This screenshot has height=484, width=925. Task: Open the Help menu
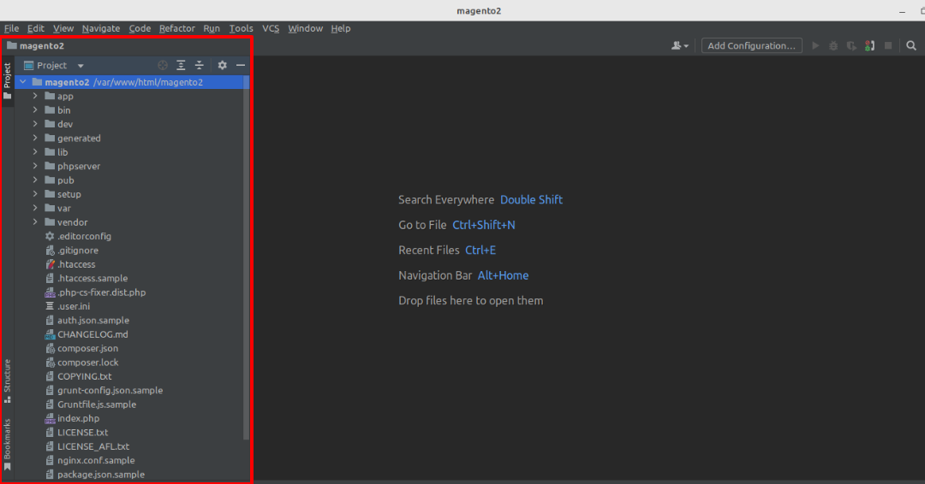[341, 28]
